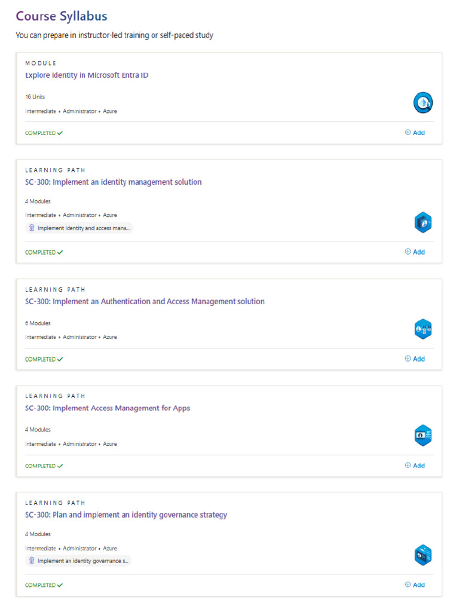Click the identity management solution badge icon
The width and height of the screenshot is (459, 612).
423,223
